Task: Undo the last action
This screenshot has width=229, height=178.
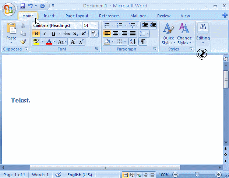Action: 31,6
